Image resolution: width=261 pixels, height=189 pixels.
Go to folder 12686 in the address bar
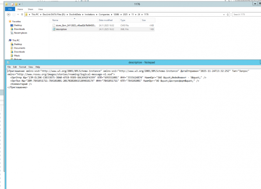point(116,14)
